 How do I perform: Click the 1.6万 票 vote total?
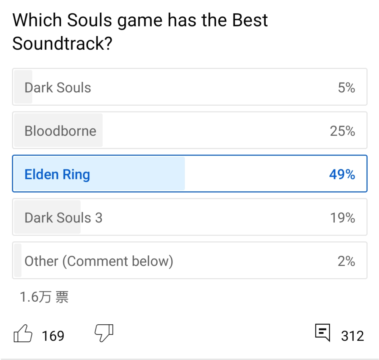(x=44, y=297)
